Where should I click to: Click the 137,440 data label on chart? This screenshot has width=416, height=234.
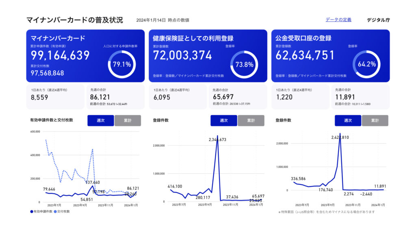click(x=93, y=182)
